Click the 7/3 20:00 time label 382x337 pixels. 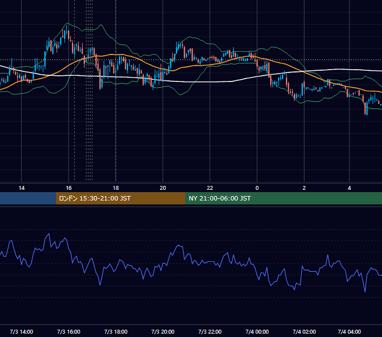point(163,331)
